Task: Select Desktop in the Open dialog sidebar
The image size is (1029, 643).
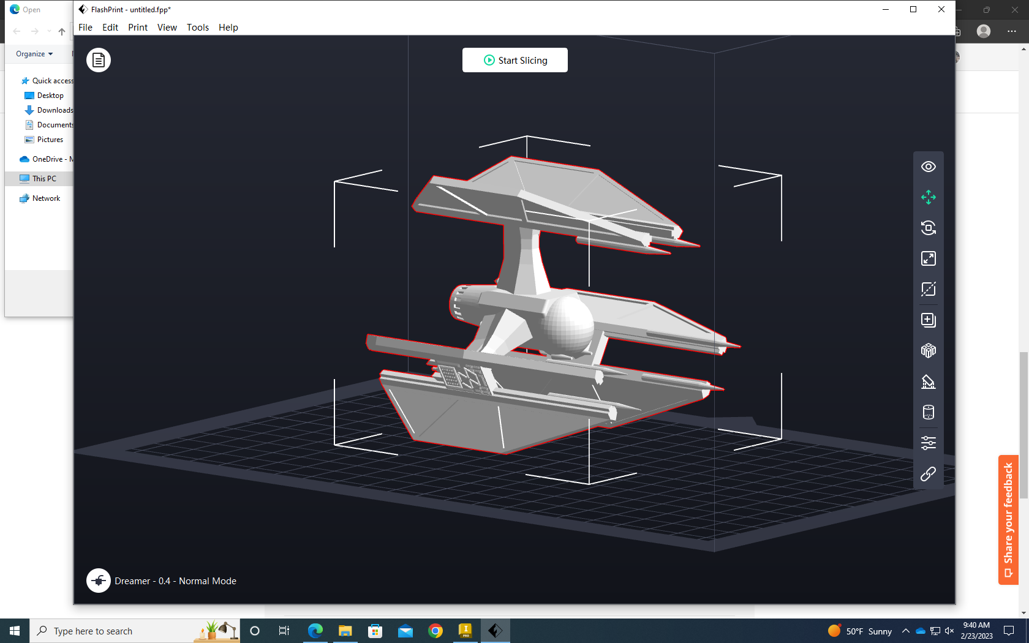Action: pyautogui.click(x=44, y=96)
